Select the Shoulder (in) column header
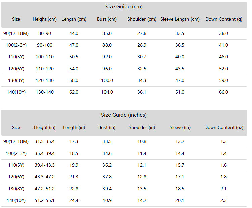252x208 pixels. (142, 128)
